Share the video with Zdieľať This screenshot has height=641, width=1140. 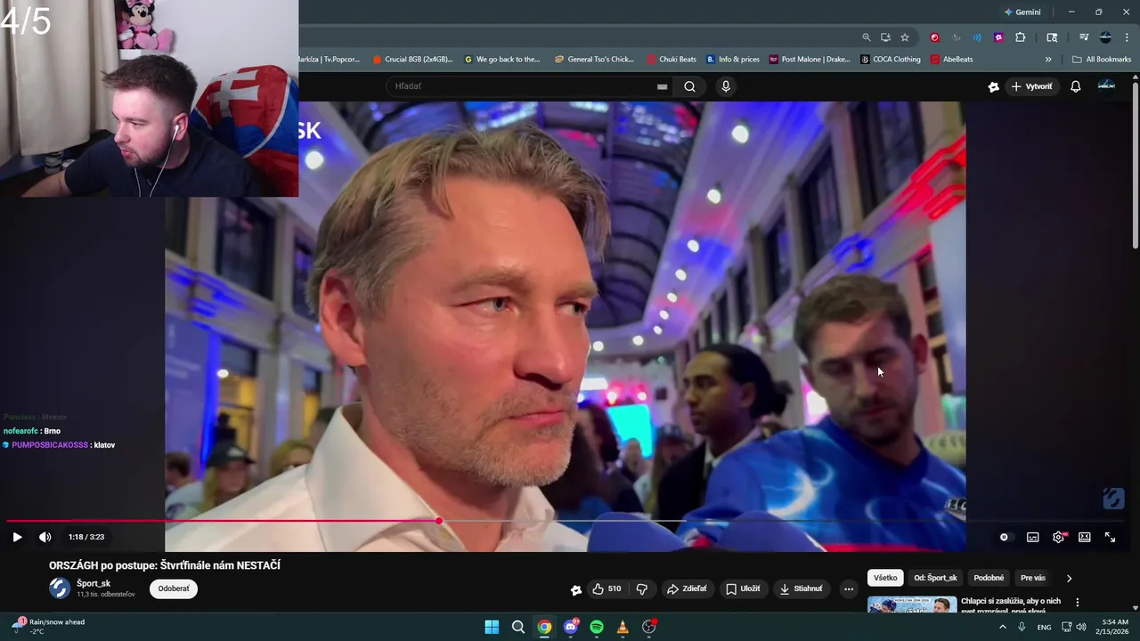click(687, 588)
